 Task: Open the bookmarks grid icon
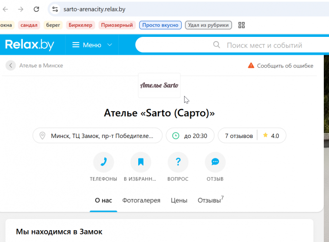click(241, 25)
